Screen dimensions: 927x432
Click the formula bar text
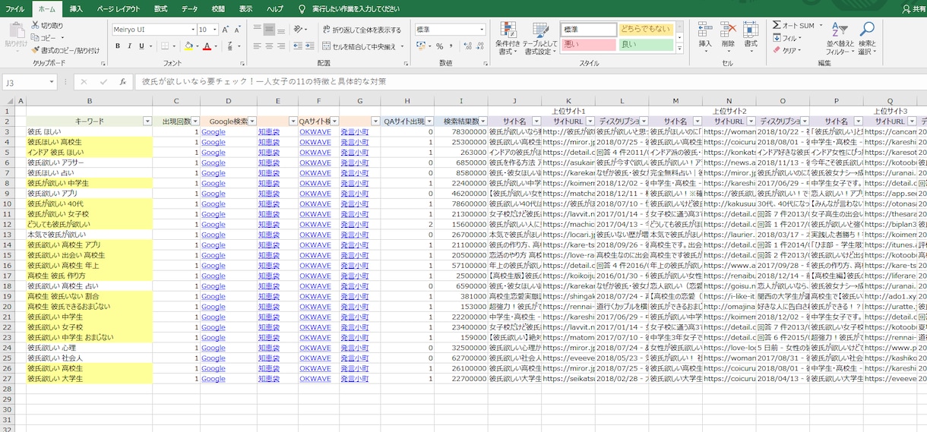264,82
